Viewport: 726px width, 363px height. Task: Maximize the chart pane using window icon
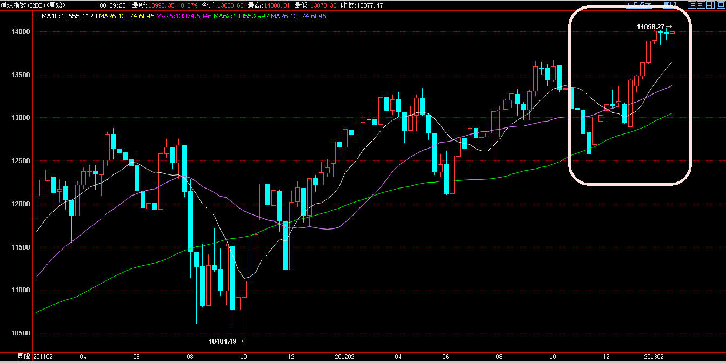tap(721, 5)
